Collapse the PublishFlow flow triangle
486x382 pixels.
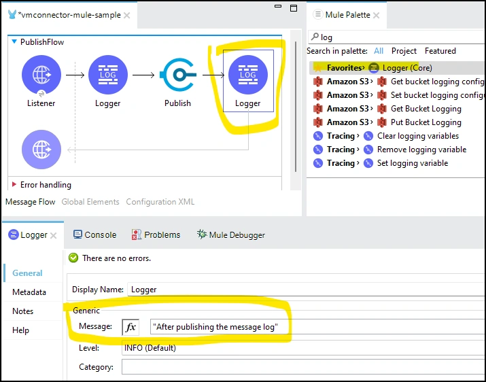(14, 41)
